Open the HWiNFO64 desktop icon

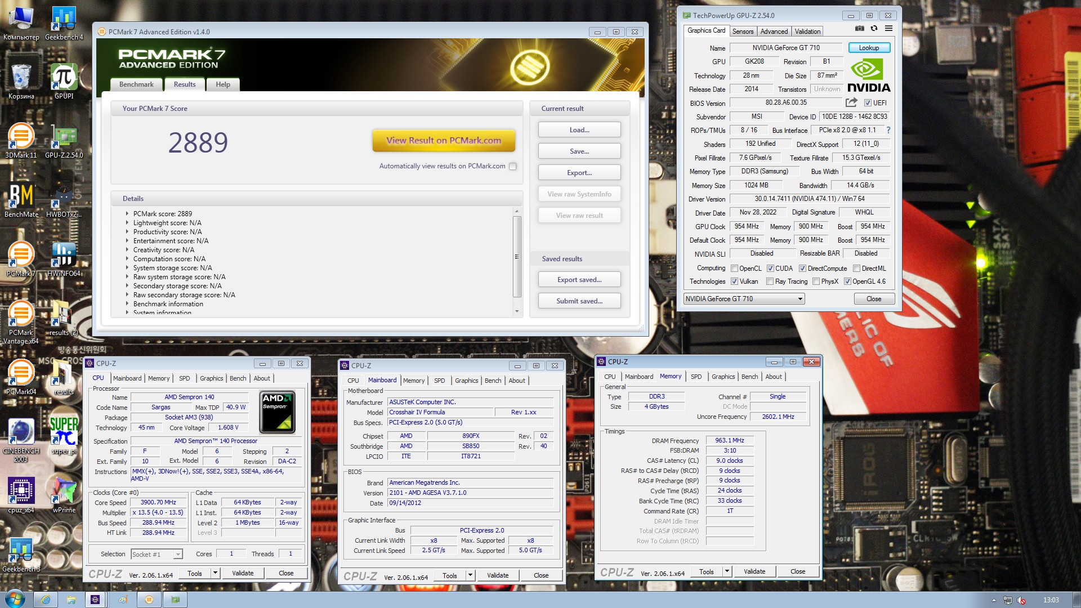click(x=64, y=259)
